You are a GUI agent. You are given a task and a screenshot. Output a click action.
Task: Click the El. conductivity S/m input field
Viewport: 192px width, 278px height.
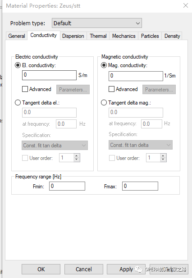click(x=49, y=75)
